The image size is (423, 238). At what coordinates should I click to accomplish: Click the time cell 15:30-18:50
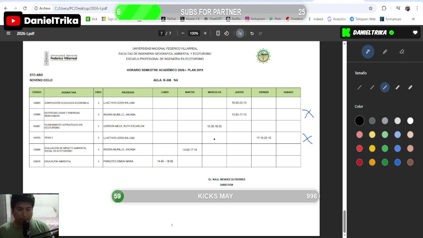(214, 126)
